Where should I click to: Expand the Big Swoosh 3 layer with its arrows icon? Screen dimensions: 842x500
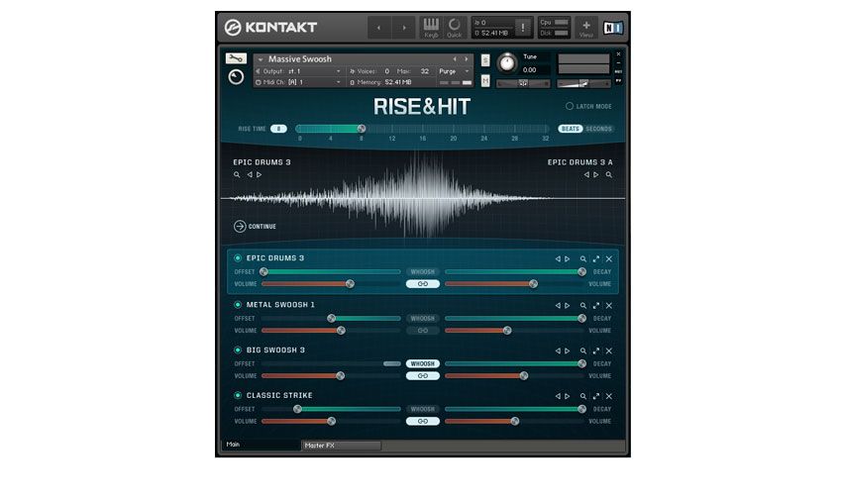(596, 350)
